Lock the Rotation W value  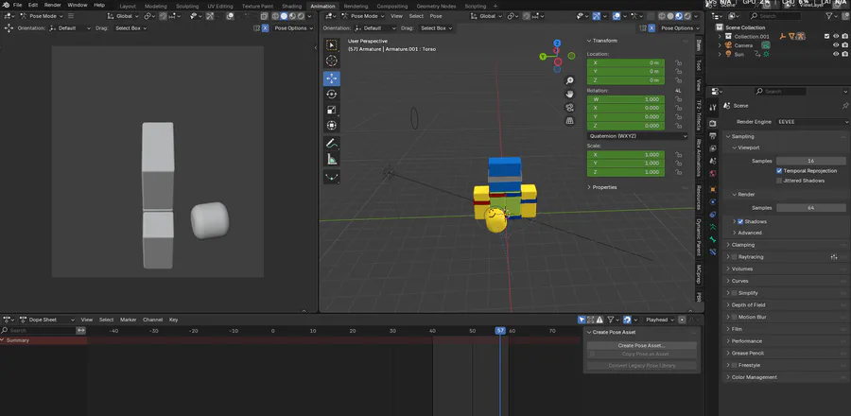pos(678,100)
